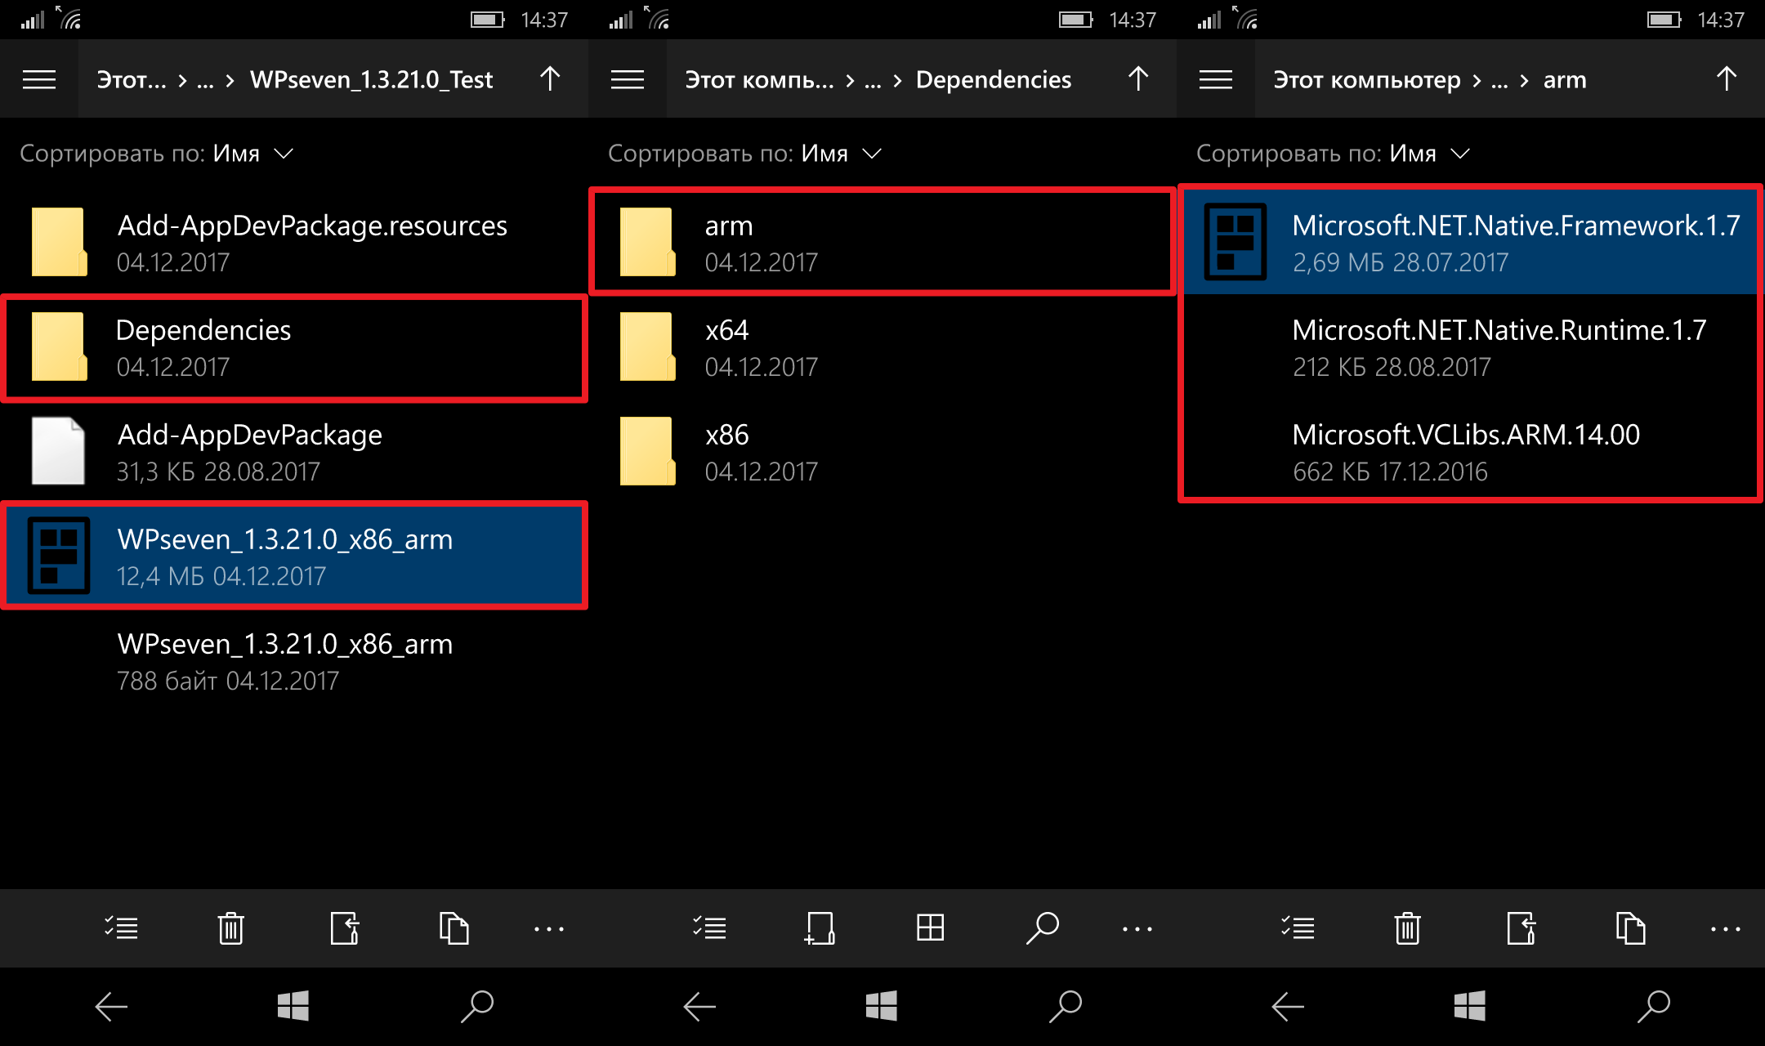Image resolution: width=1765 pixels, height=1046 pixels.
Task: Click 'Этот компь...' breadcrumb in middle pane
Action: (x=760, y=79)
